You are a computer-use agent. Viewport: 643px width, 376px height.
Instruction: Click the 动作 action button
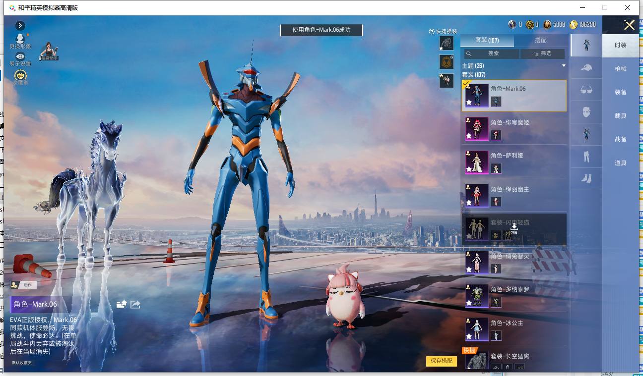click(x=23, y=285)
